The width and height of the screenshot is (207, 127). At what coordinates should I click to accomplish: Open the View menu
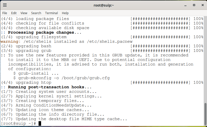[x=24, y=13]
